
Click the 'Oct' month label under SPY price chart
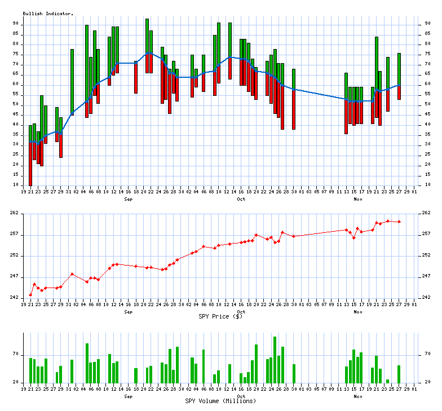(241, 311)
